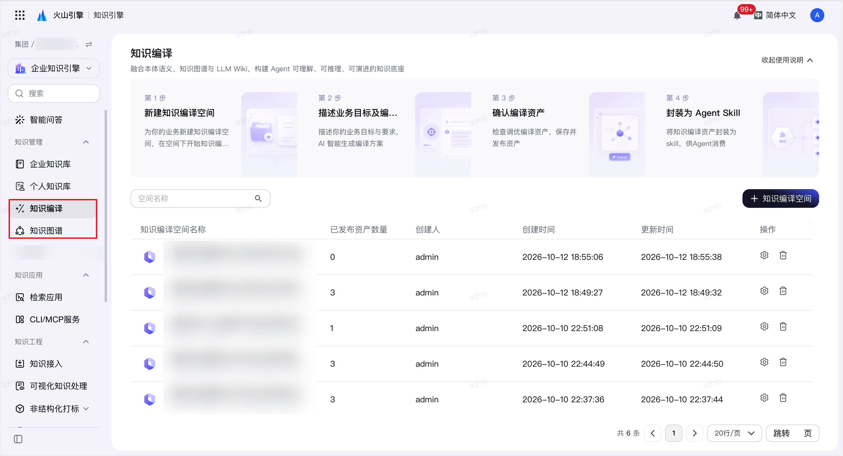The image size is (843, 456).
Task: Click the switch organization arrows icon
Action: pyautogui.click(x=89, y=44)
